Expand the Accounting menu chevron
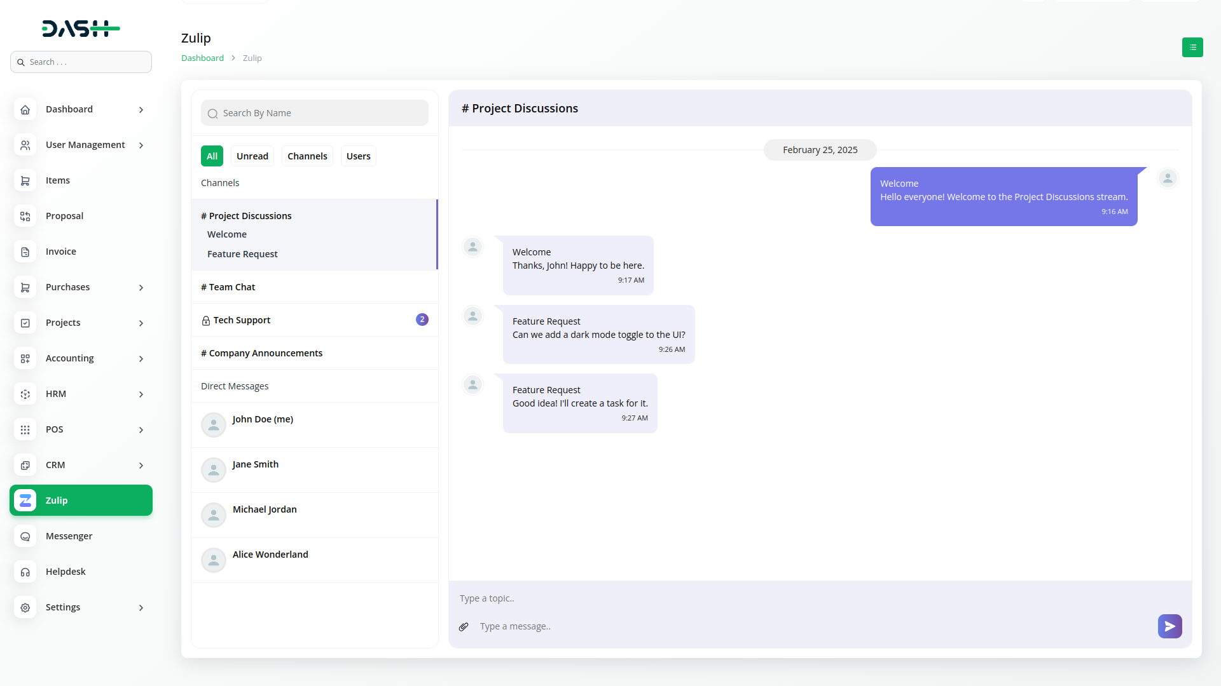1221x686 pixels. 141,359
